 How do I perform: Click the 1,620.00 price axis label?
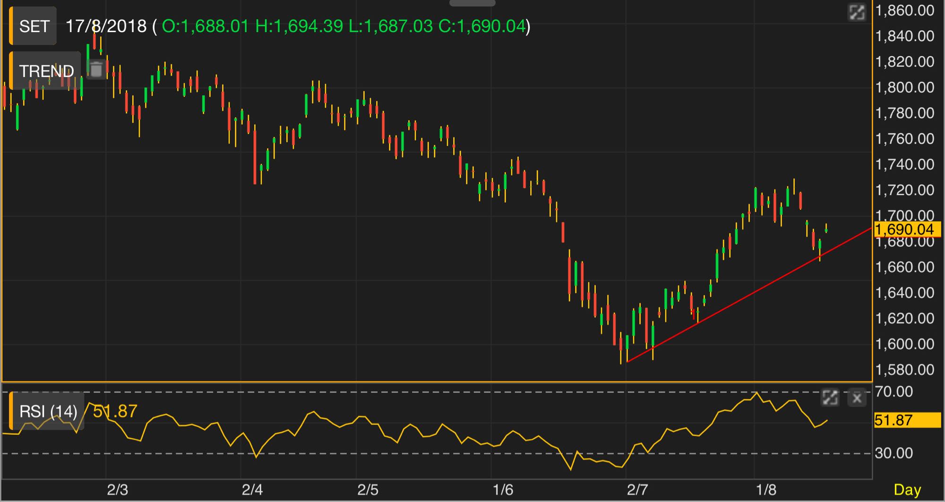pos(905,318)
